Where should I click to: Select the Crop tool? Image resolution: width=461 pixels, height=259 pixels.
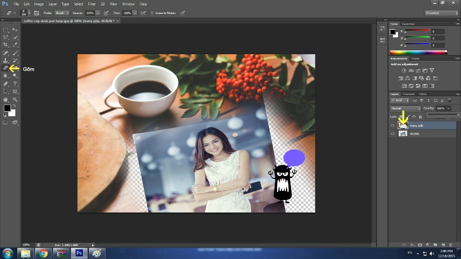[x=6, y=45]
